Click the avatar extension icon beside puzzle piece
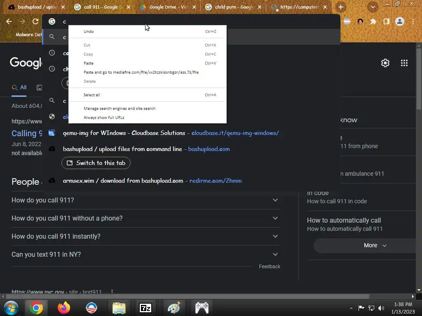Image resolution: width=422 pixels, height=316 pixels. coord(360,21)
